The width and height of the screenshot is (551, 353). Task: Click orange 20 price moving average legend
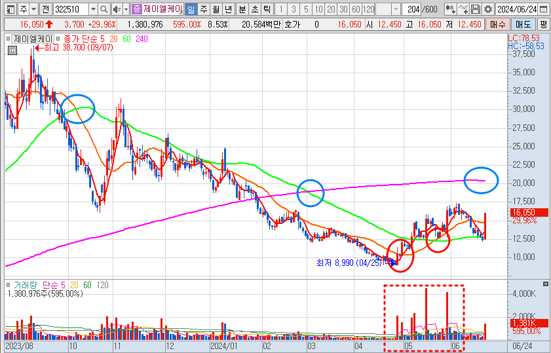coord(113,39)
